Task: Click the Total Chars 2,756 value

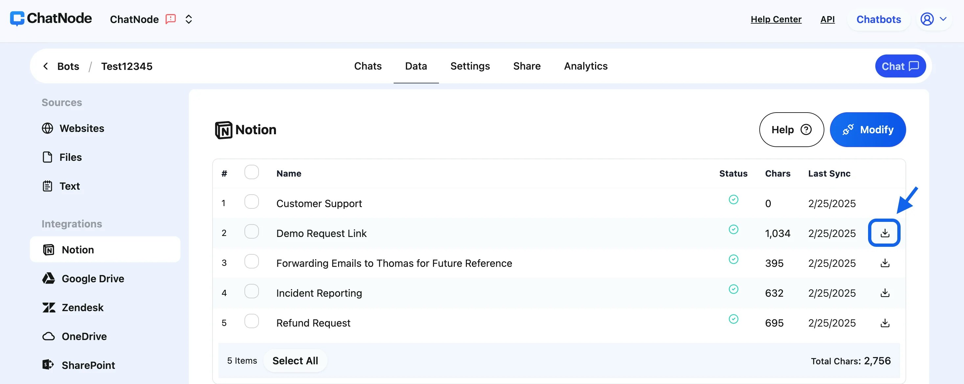Action: coord(877,361)
